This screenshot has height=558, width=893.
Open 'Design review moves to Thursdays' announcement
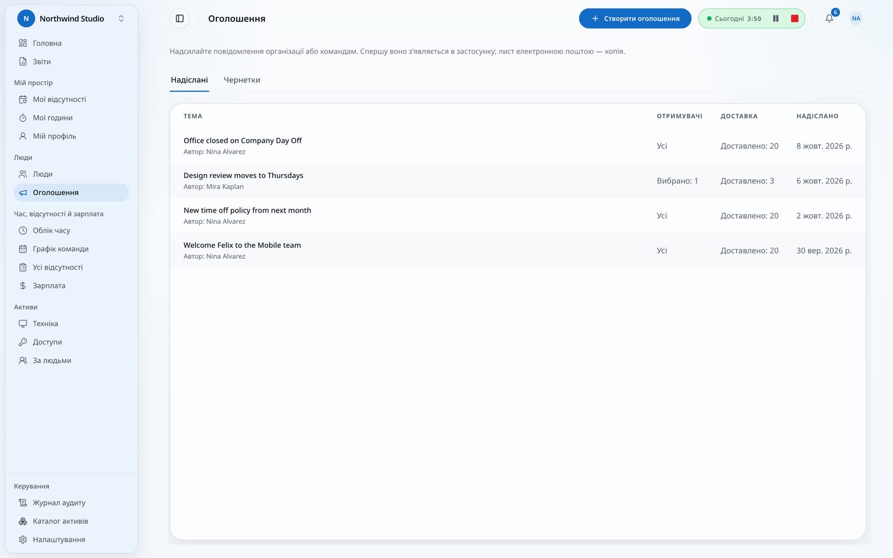(x=518, y=181)
